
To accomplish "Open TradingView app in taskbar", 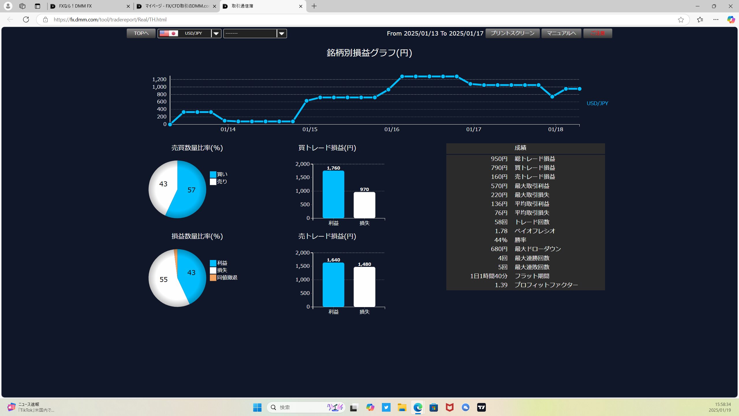I will point(481,407).
